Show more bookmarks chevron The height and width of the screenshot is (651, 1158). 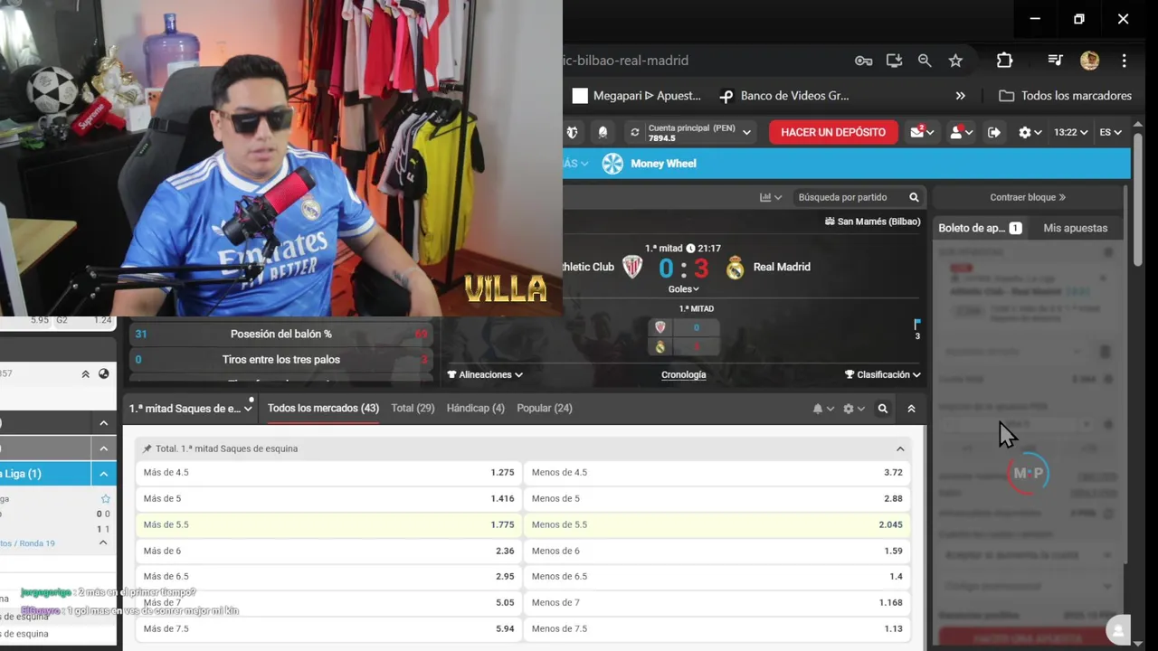click(x=960, y=96)
